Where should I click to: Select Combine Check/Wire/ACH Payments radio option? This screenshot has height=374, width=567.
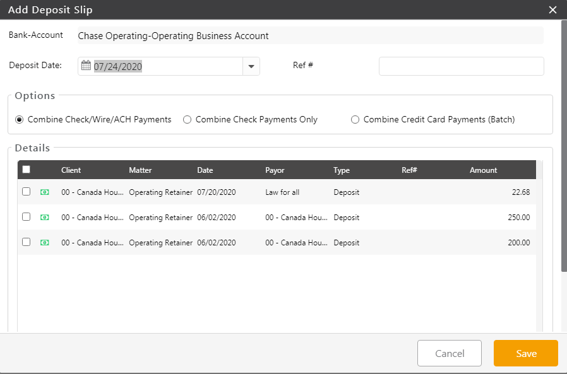click(20, 119)
